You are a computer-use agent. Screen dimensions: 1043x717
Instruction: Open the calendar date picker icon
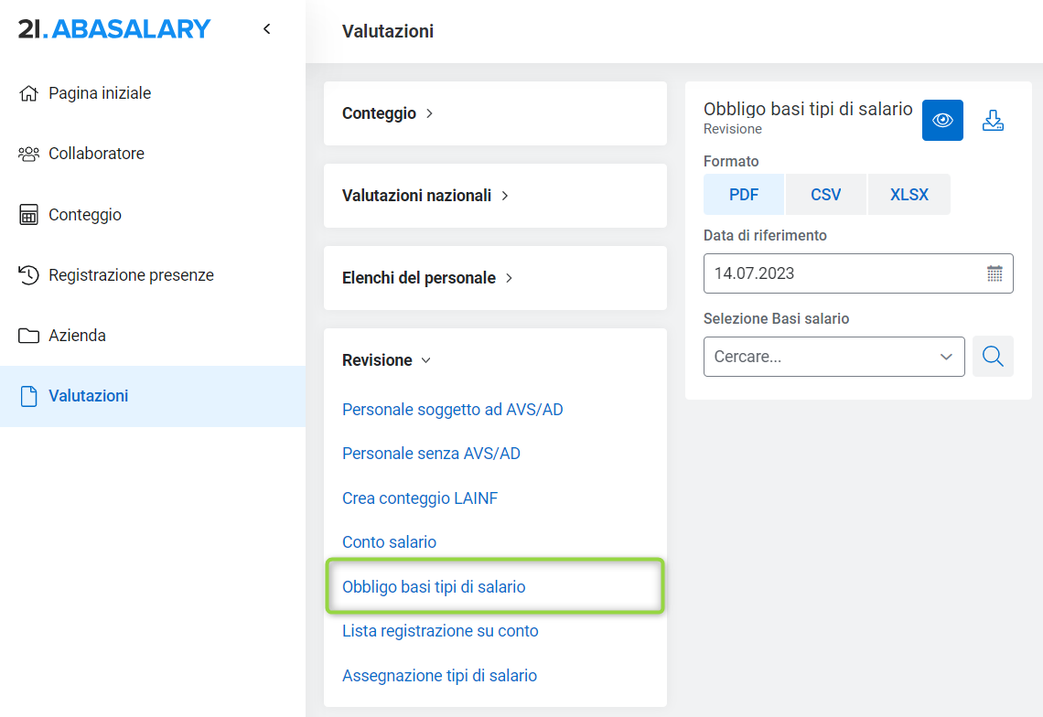point(995,273)
